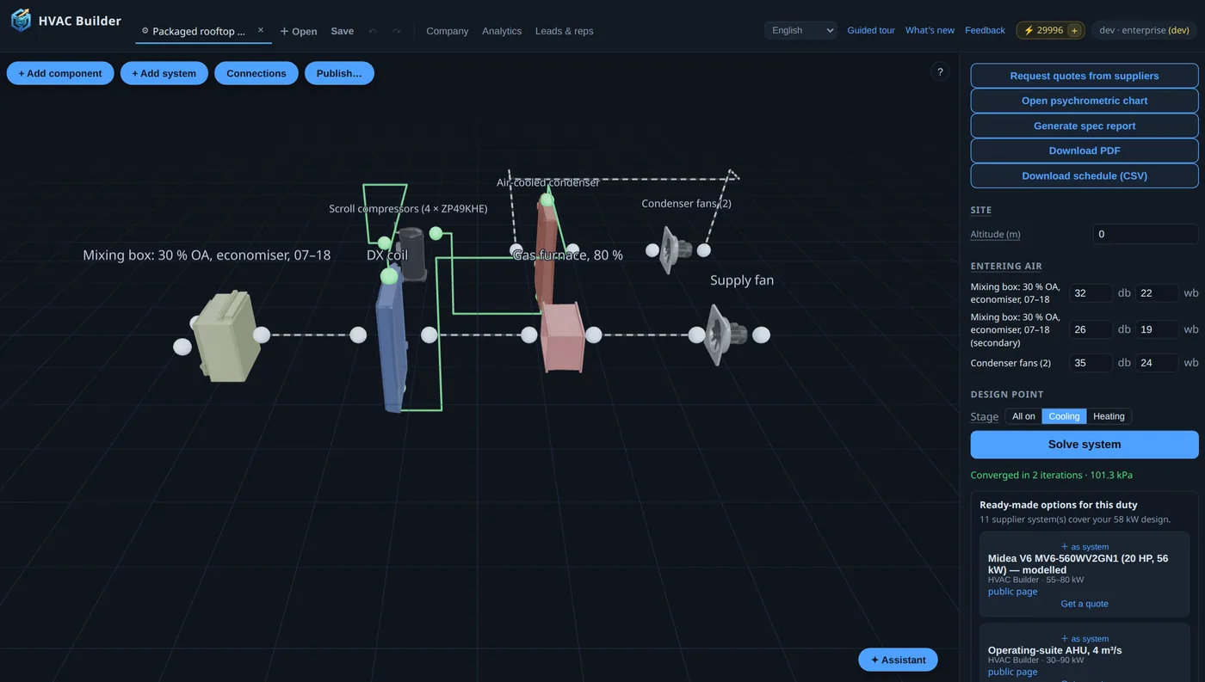Screen dimensions: 1205x682
Task: Edit secondary mixing box wet-bulb 19
Action: click(x=1157, y=329)
